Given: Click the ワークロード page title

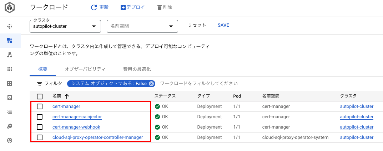Looking at the screenshot, I should pos(49,7).
